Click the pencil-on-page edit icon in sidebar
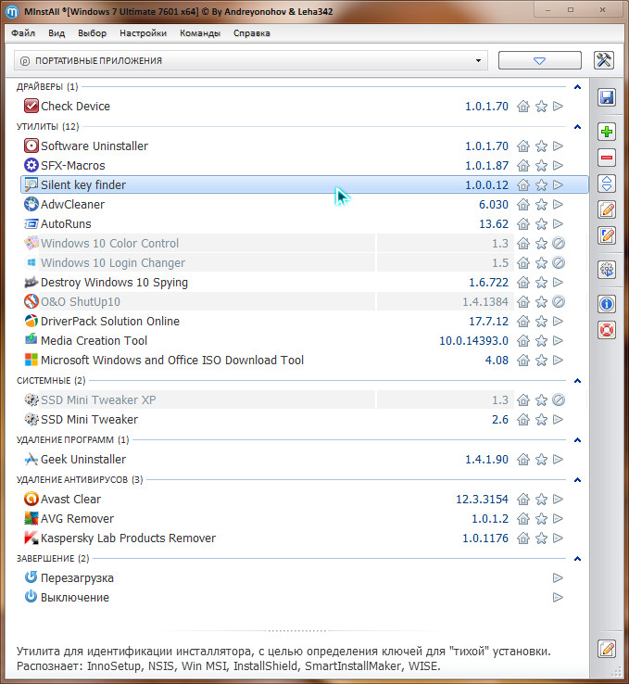Screen dimensions: 629x684 point(607,209)
